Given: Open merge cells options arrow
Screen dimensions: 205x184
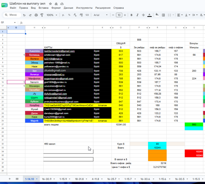Looking at the screenshot, I should click(173, 15).
